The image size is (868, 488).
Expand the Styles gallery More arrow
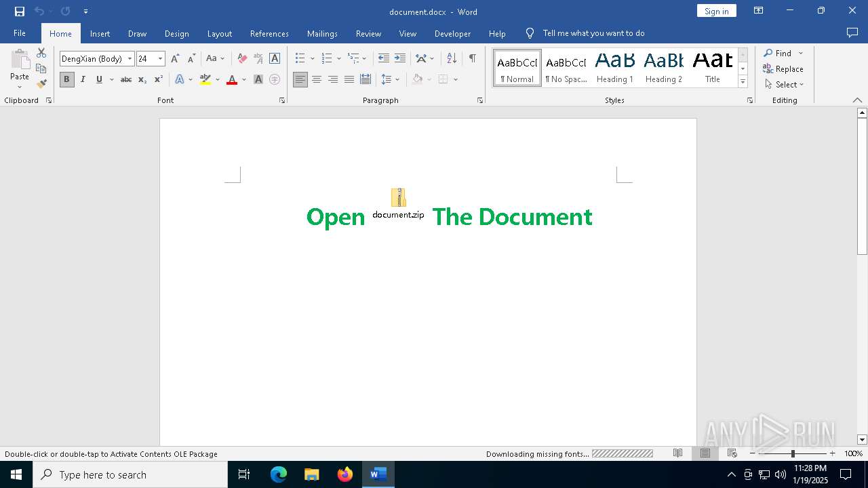tap(743, 82)
